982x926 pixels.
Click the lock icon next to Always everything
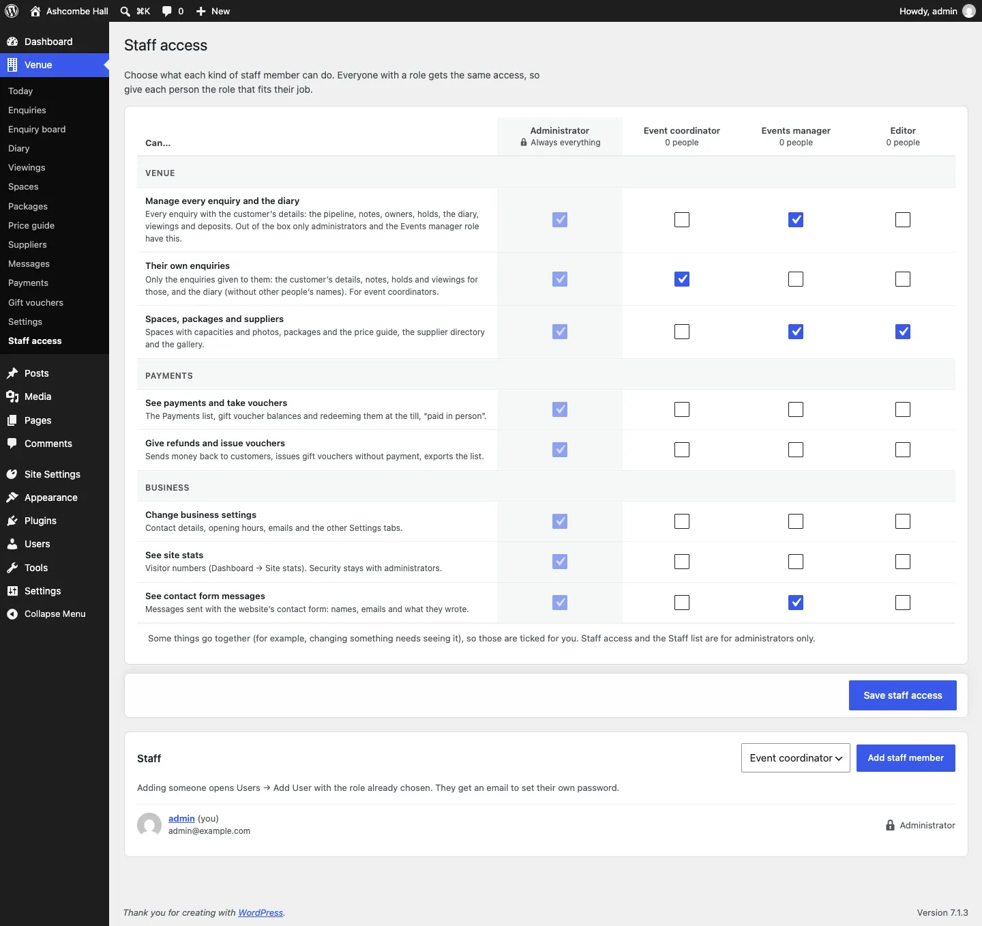524,143
